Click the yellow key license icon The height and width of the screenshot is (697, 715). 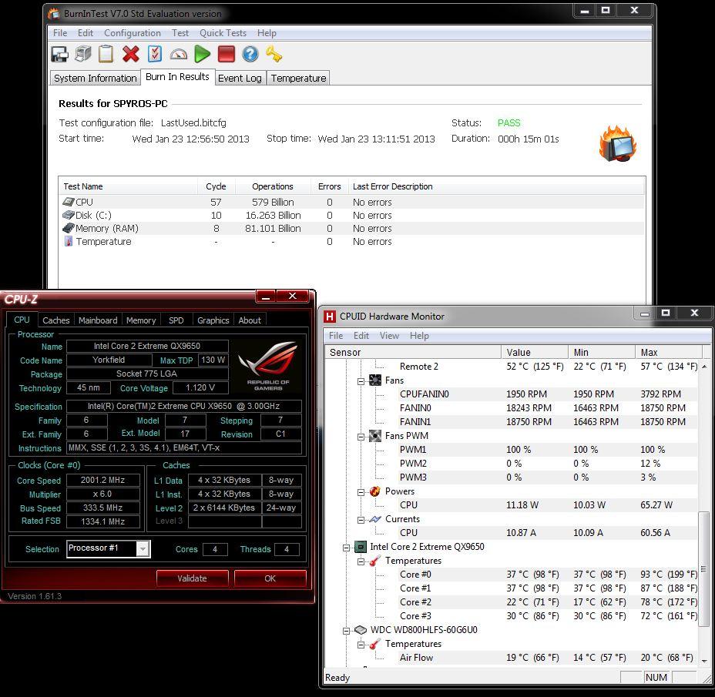(x=274, y=54)
